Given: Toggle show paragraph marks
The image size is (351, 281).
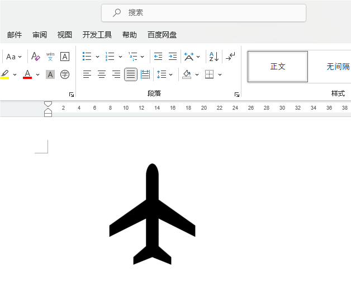Looking at the screenshot, I should [230, 57].
